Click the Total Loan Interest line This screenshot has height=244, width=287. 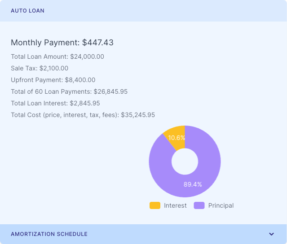point(55,103)
